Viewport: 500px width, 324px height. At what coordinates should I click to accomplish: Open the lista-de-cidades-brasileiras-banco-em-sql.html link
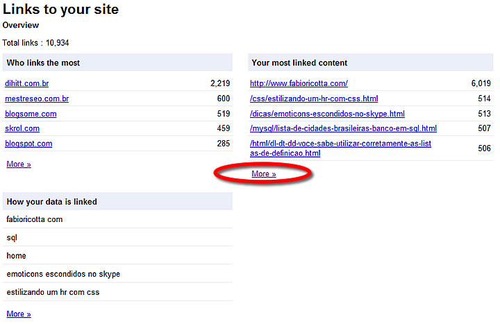(x=343, y=128)
